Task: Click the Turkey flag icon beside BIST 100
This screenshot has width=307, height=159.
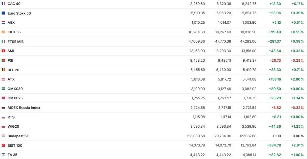Action: pos(3,145)
